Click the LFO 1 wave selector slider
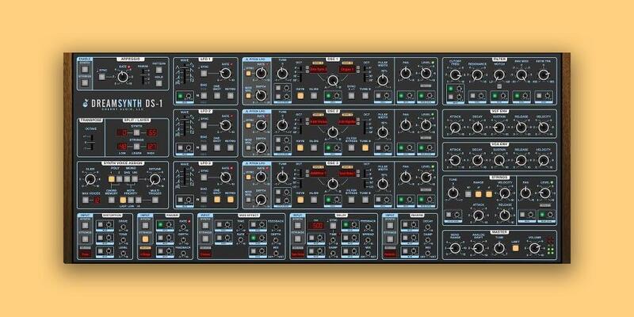Image resolution: width=634 pixels, height=317 pixels. pyautogui.click(x=185, y=75)
